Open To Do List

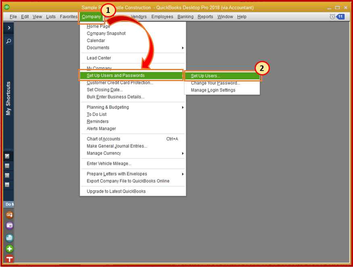tap(133, 115)
